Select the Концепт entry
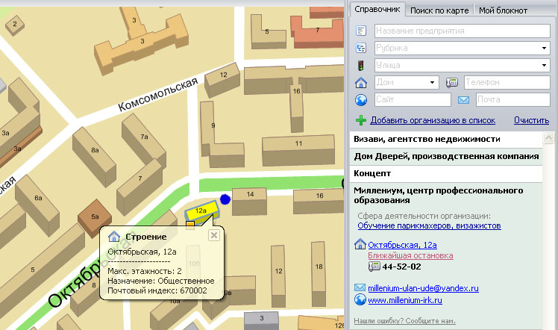 coord(446,173)
